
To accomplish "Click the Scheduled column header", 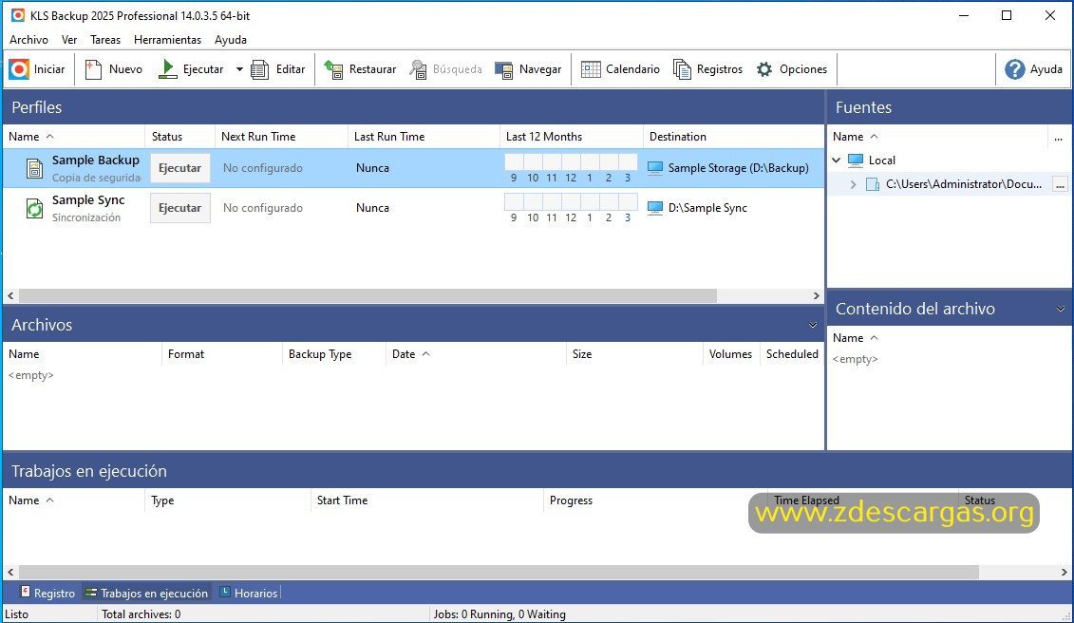I will (792, 354).
